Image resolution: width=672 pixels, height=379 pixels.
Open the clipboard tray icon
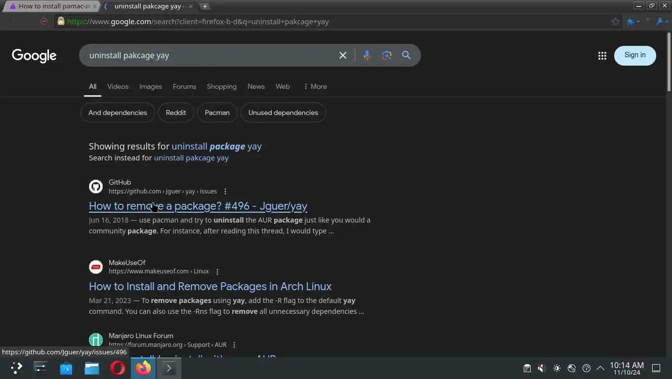527,368
